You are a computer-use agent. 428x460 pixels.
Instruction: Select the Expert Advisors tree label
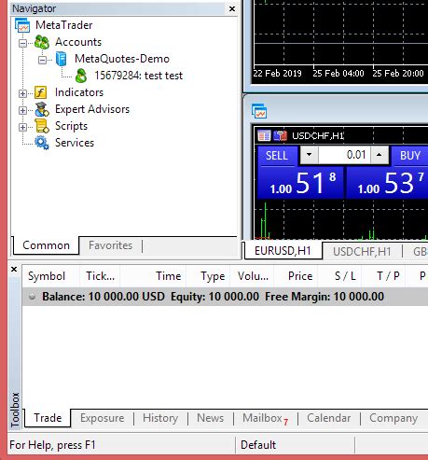click(x=92, y=109)
